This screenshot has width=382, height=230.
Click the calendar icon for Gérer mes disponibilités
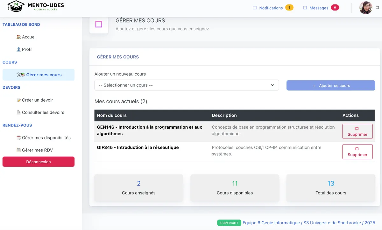18,138
